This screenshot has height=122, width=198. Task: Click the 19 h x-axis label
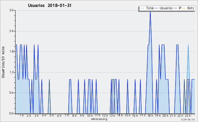(158, 115)
